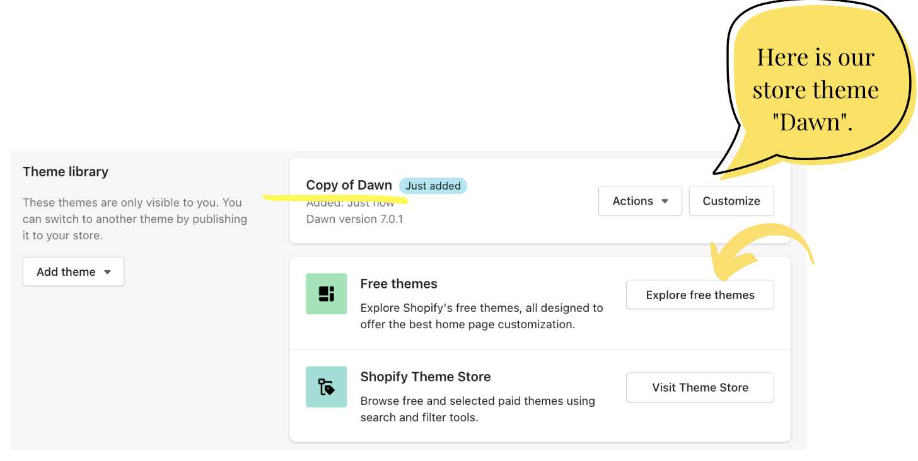Click the Theme library heading
Image resolution: width=918 pixels, height=461 pixels.
point(66,171)
